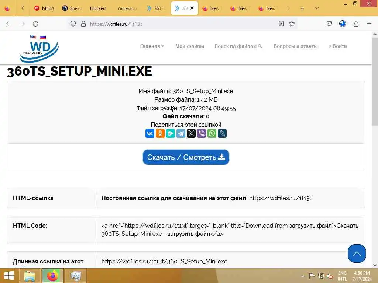Screen dimensions: 378x283
Task: Expand the Главная navigation dropdown
Action: [152, 46]
